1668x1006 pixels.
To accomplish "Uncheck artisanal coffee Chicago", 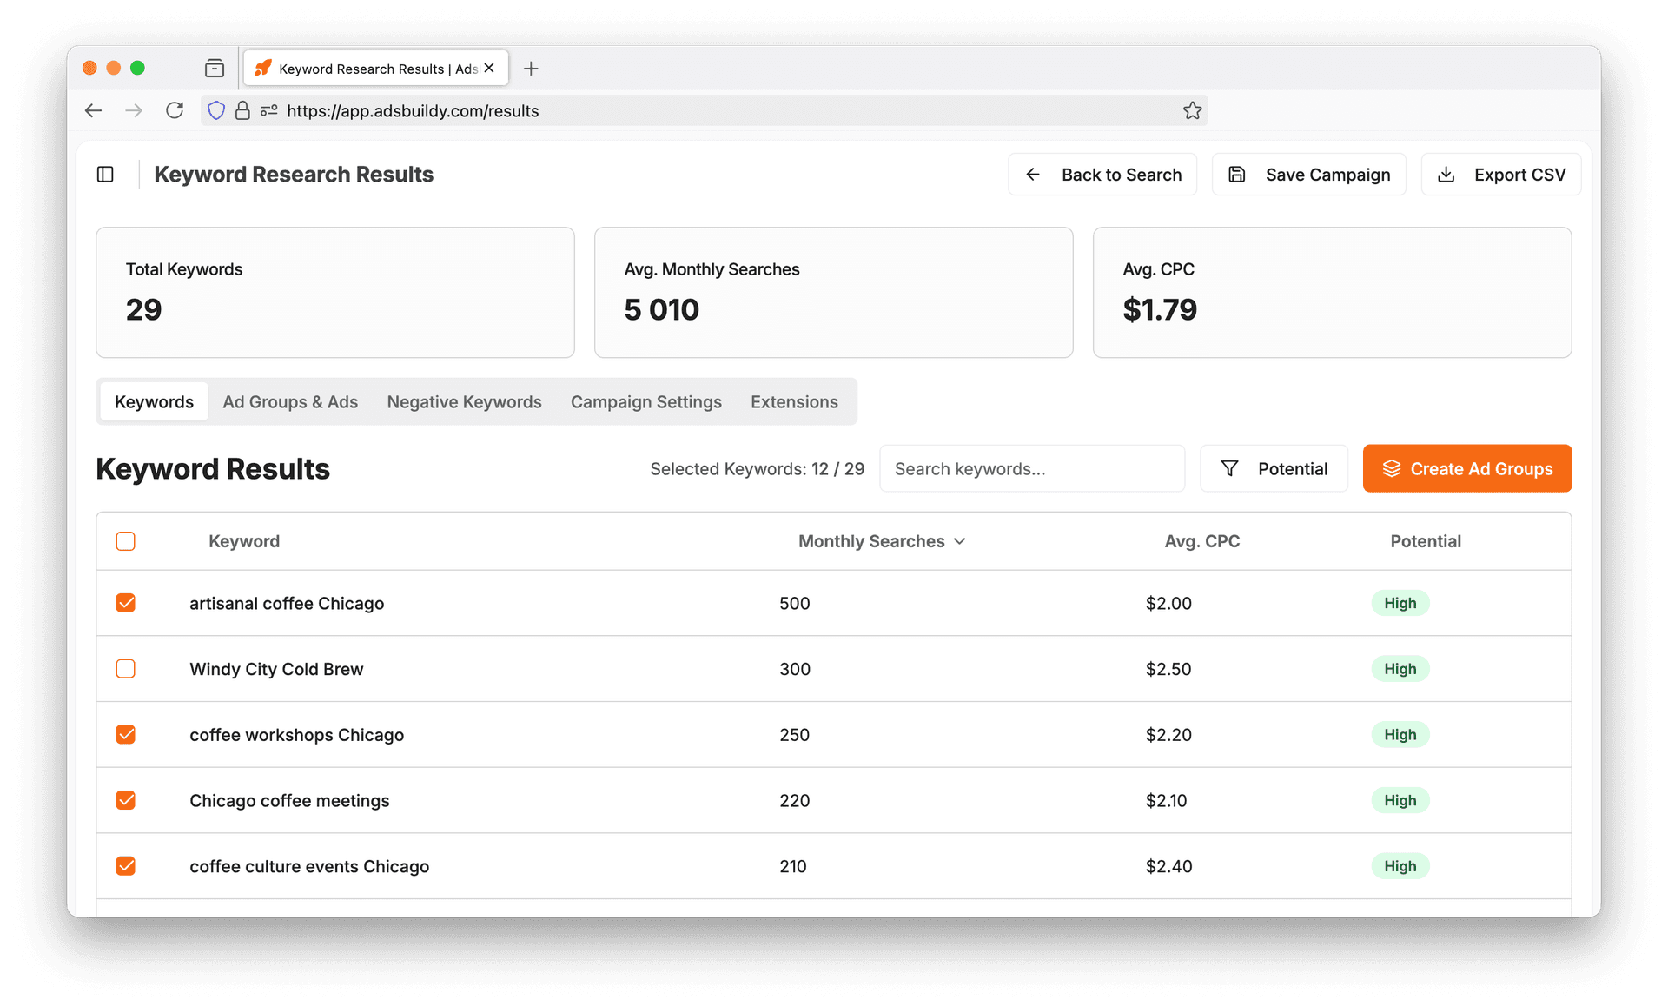I will pyautogui.click(x=126, y=603).
